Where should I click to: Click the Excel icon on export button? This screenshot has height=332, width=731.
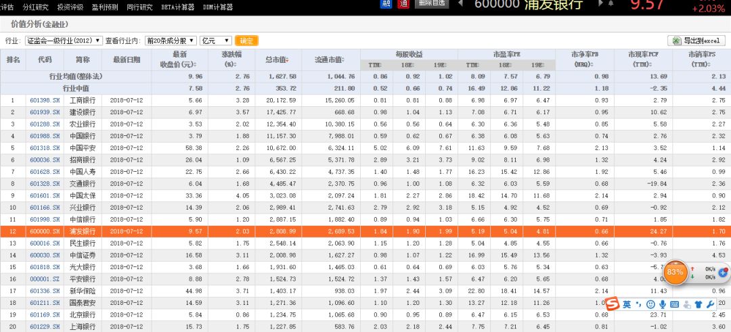(676, 41)
